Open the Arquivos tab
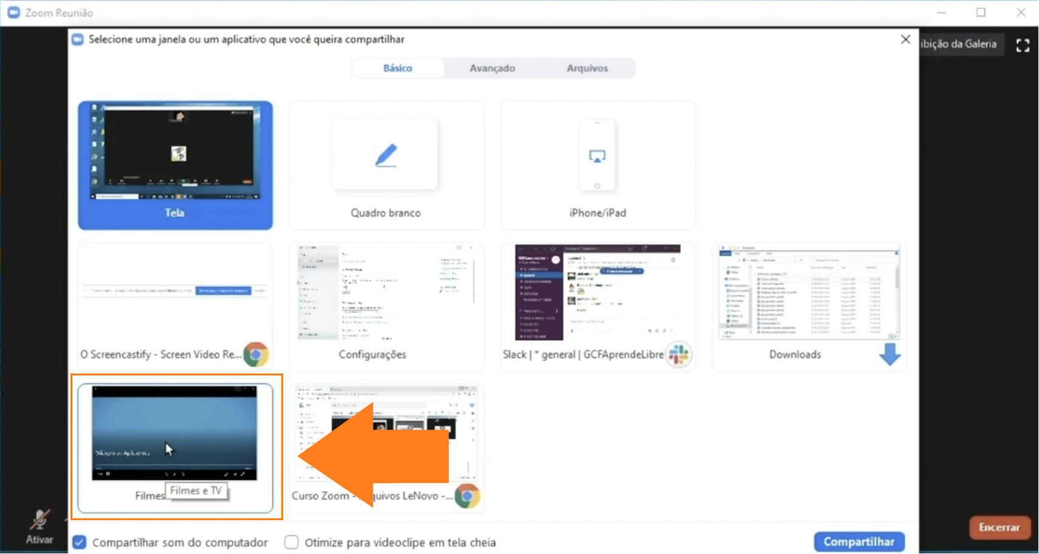 click(587, 68)
